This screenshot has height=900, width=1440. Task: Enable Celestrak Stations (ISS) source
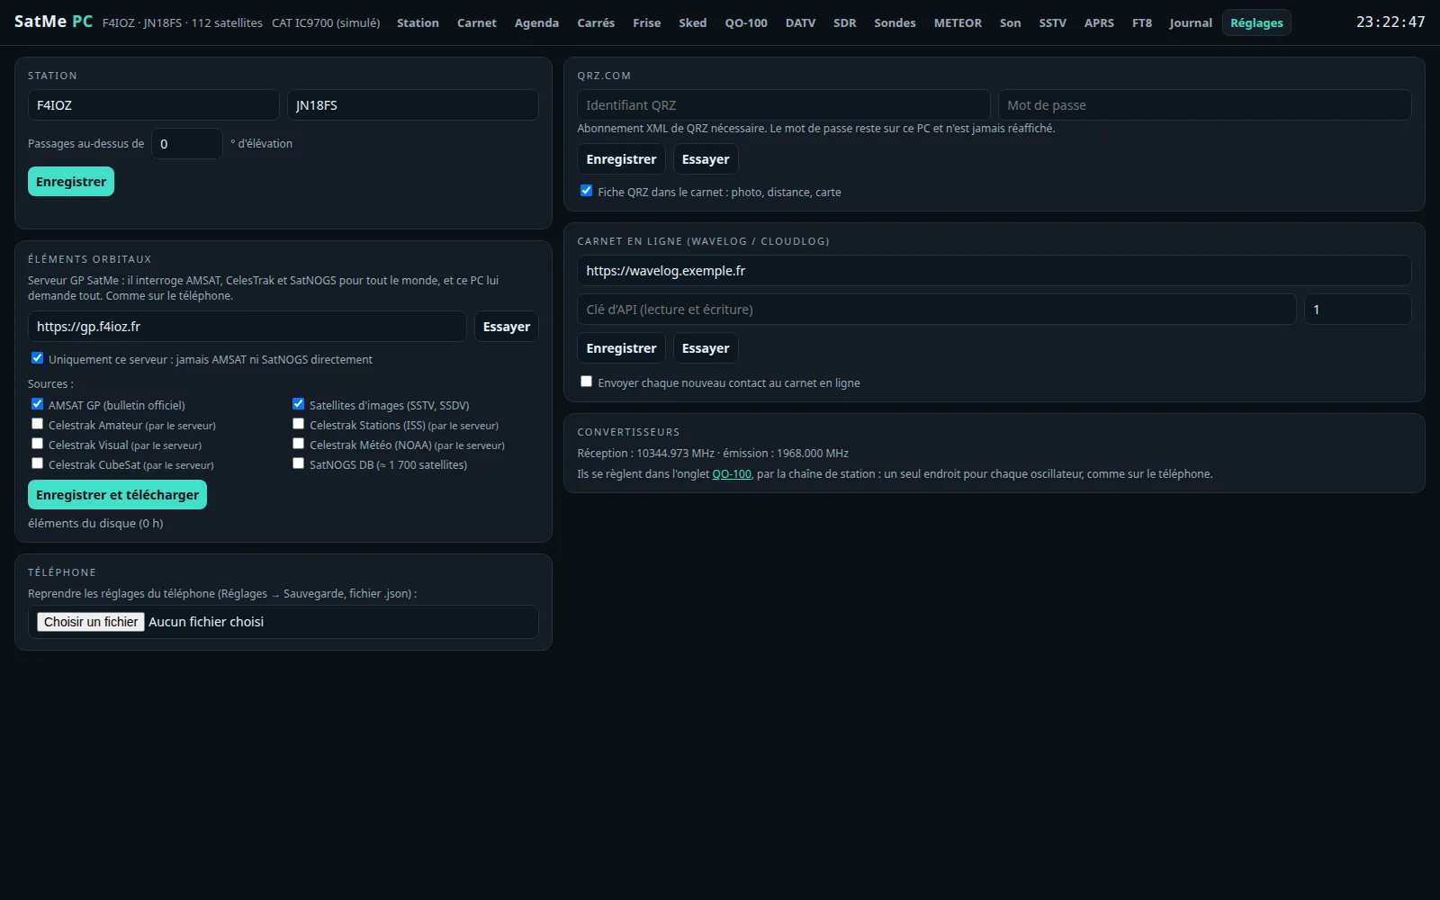(x=298, y=424)
